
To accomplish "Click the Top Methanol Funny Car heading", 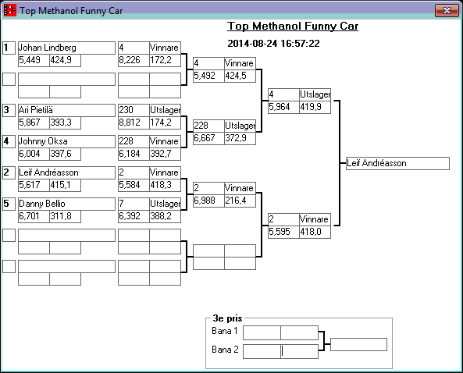I will click(293, 27).
